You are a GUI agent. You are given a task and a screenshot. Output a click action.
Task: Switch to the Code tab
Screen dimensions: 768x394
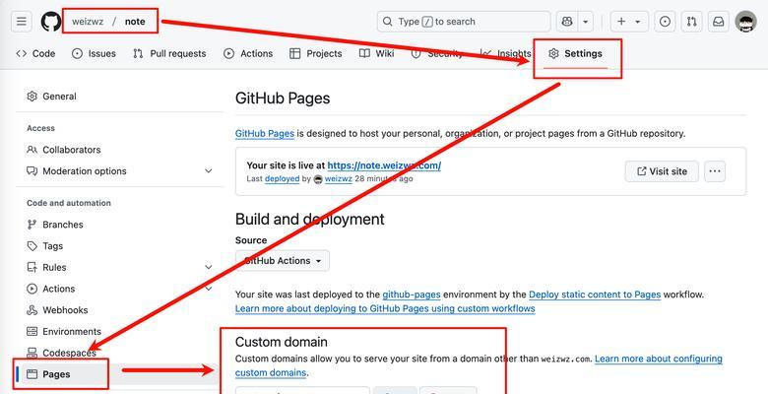[x=35, y=53]
